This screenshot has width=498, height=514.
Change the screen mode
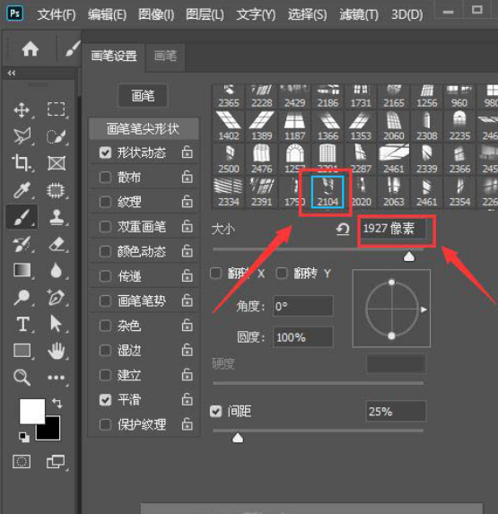coord(55,462)
